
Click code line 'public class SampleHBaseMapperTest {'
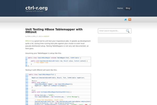[42, 75]
